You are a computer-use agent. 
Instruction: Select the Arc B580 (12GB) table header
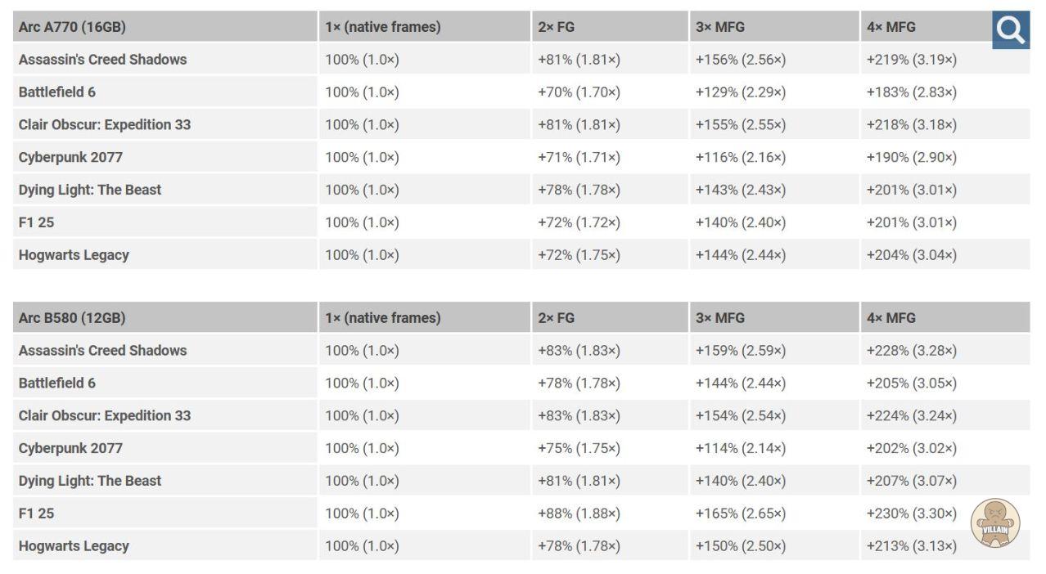[x=72, y=318]
